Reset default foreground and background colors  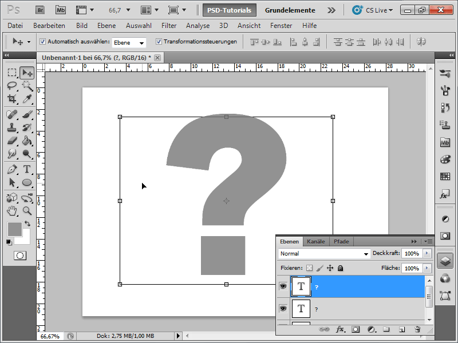coord(9,242)
